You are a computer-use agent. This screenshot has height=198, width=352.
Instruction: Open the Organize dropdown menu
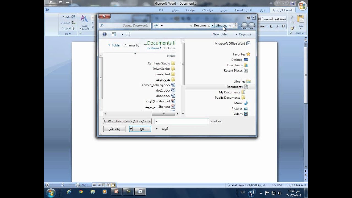[243, 34]
